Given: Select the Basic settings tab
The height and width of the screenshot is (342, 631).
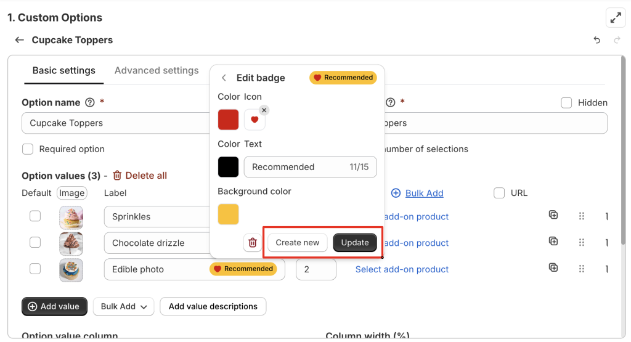Looking at the screenshot, I should (x=63, y=71).
